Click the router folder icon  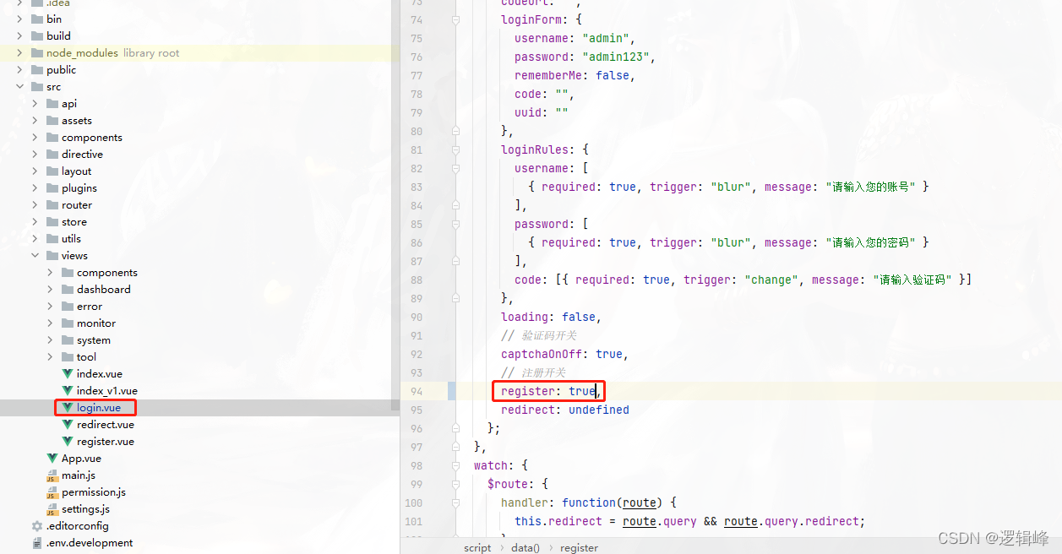[x=52, y=204]
